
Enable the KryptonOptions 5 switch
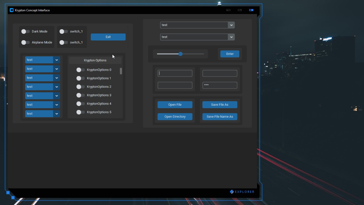(x=80, y=112)
